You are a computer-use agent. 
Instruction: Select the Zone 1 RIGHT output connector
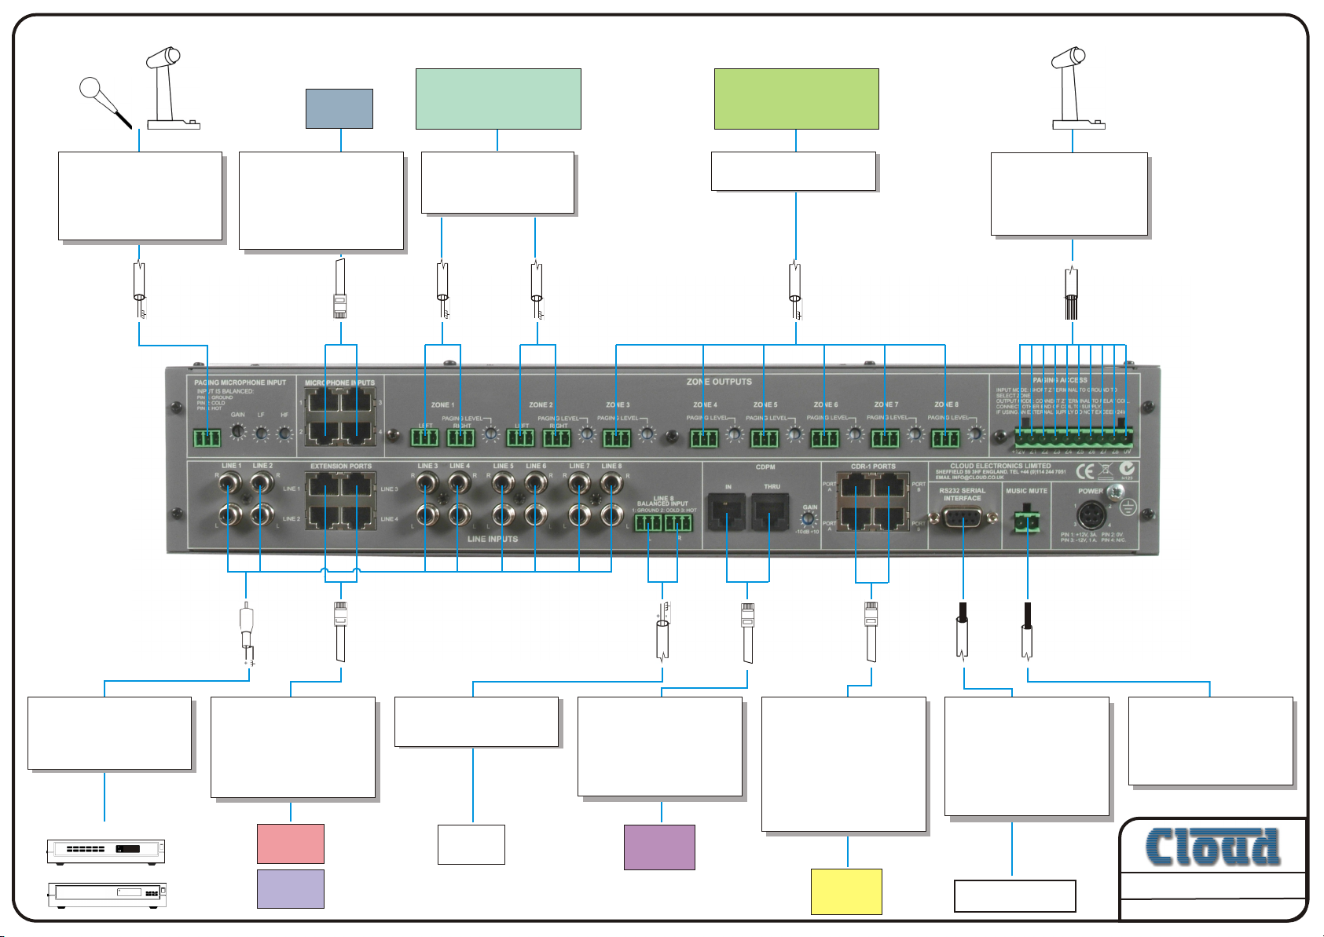pyautogui.click(x=460, y=437)
